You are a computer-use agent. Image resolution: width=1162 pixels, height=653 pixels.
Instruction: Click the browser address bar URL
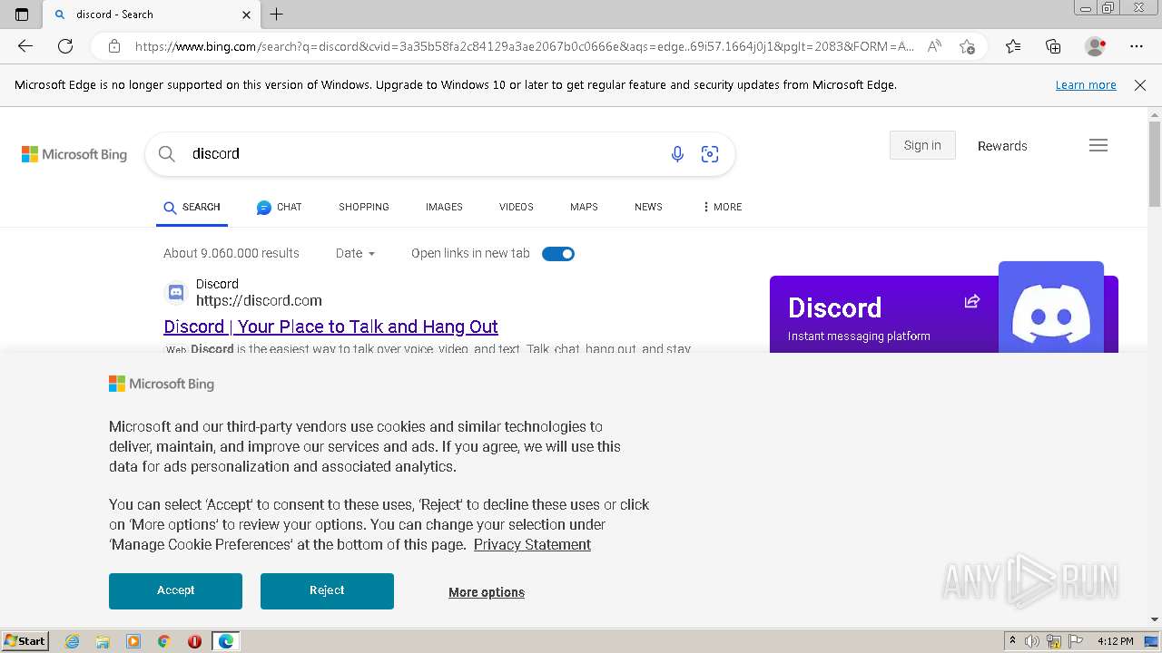pos(524,46)
